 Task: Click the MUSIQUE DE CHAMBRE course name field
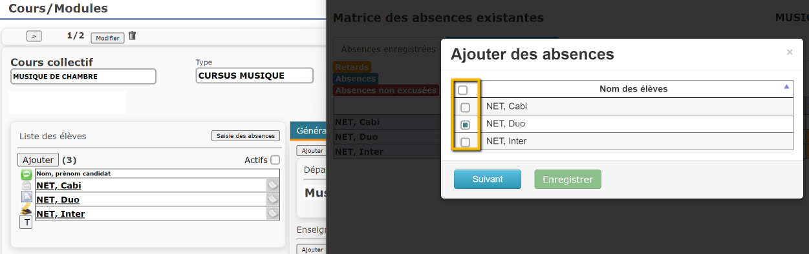pos(83,76)
